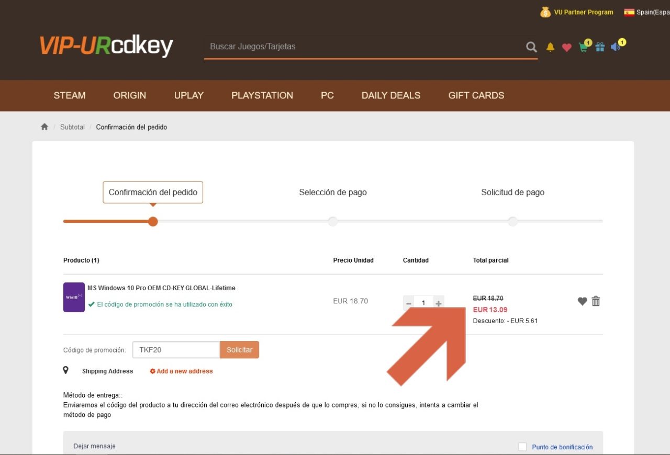Decrease quantity with minus button
Screen dimensions: 670x455
(409, 303)
